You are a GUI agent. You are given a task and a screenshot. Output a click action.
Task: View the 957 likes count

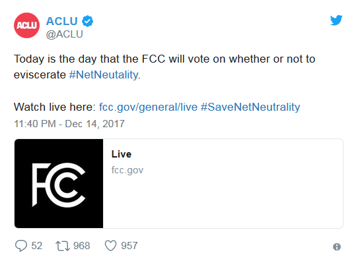click(x=129, y=246)
